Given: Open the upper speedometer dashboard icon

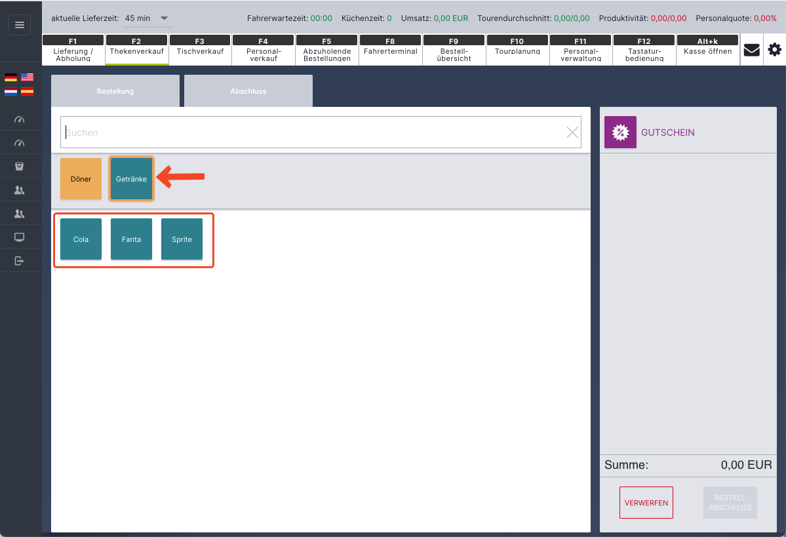Looking at the screenshot, I should point(20,119).
